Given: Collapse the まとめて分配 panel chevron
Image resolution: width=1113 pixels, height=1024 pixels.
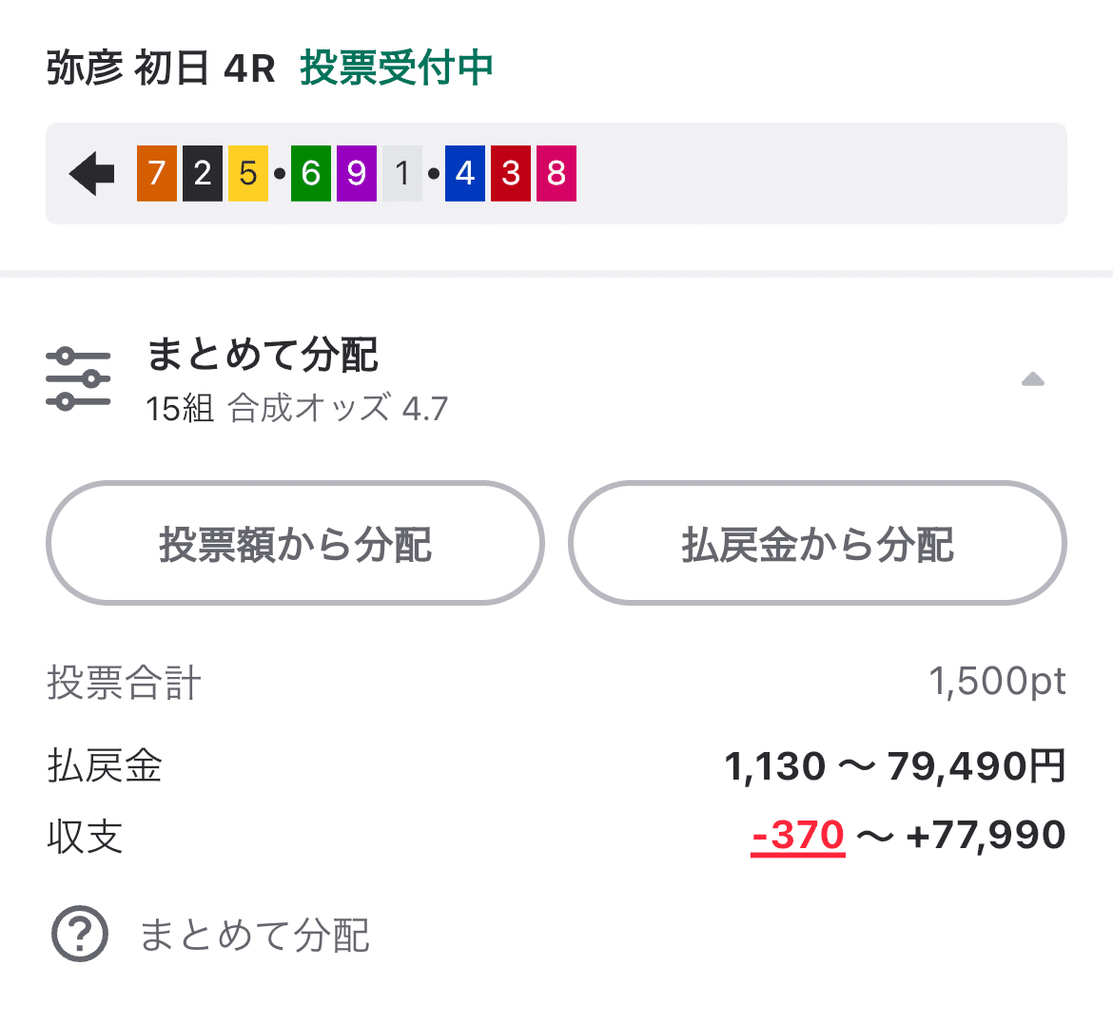Looking at the screenshot, I should pyautogui.click(x=1034, y=378).
